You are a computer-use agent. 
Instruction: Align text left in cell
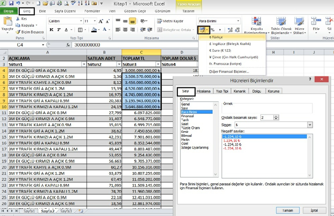pyautogui.click(x=118, y=30)
